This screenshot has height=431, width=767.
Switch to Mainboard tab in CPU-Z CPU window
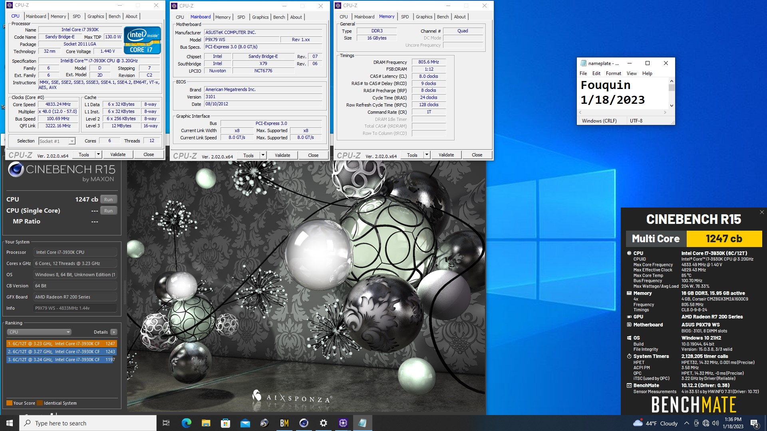[x=36, y=16]
